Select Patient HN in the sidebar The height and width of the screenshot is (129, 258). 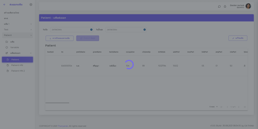pos(17,65)
